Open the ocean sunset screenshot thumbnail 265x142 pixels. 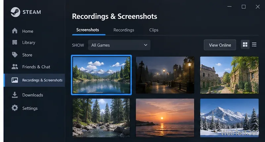click(165, 118)
